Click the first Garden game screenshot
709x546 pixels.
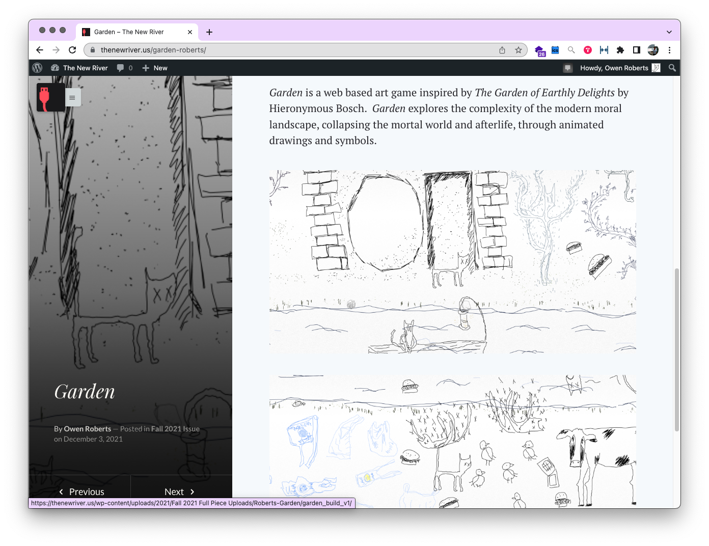(x=452, y=262)
